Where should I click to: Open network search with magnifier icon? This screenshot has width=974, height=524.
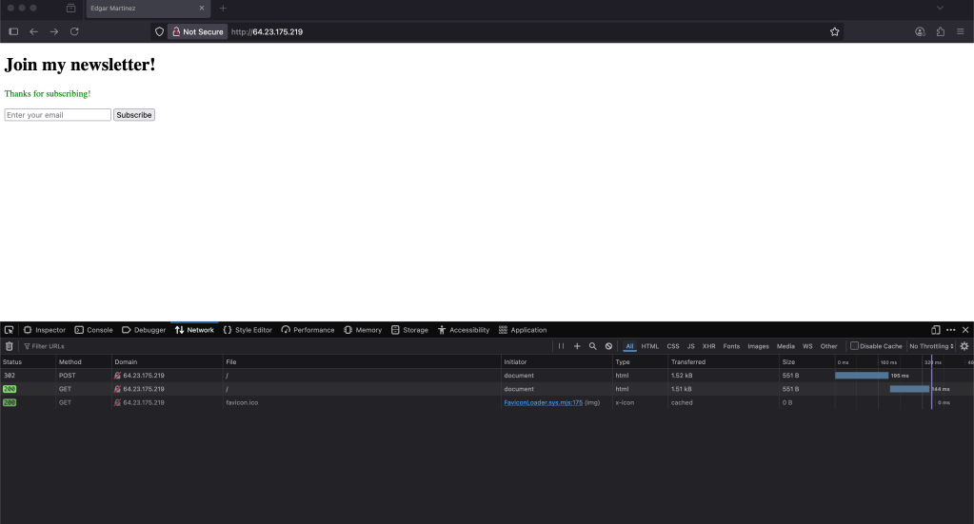coord(592,346)
